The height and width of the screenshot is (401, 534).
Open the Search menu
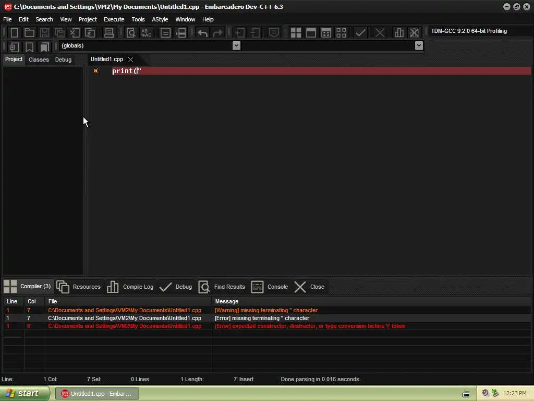pos(44,19)
